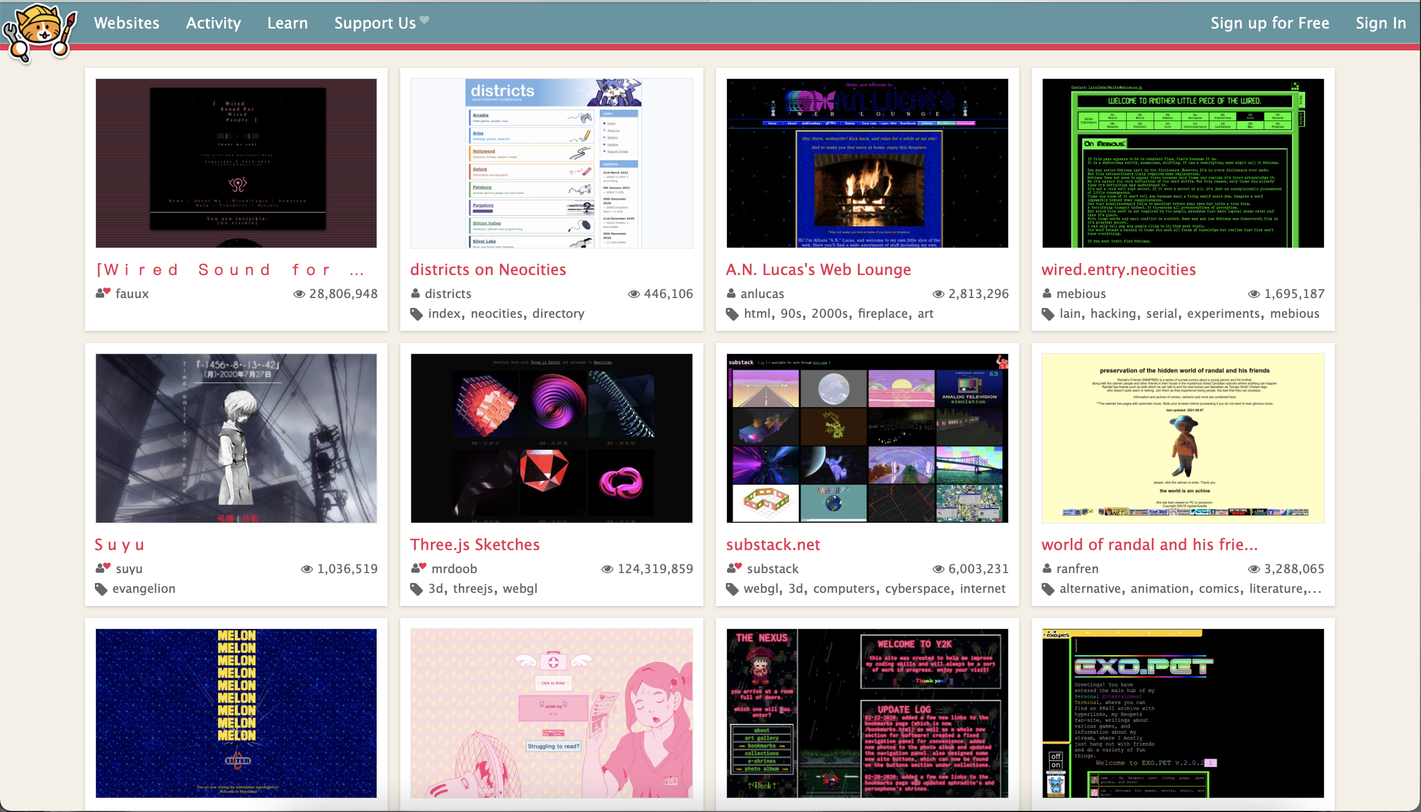Open the Wired Sound for site thumbnail
Image resolution: width=1421 pixels, height=812 pixels.
[236, 163]
